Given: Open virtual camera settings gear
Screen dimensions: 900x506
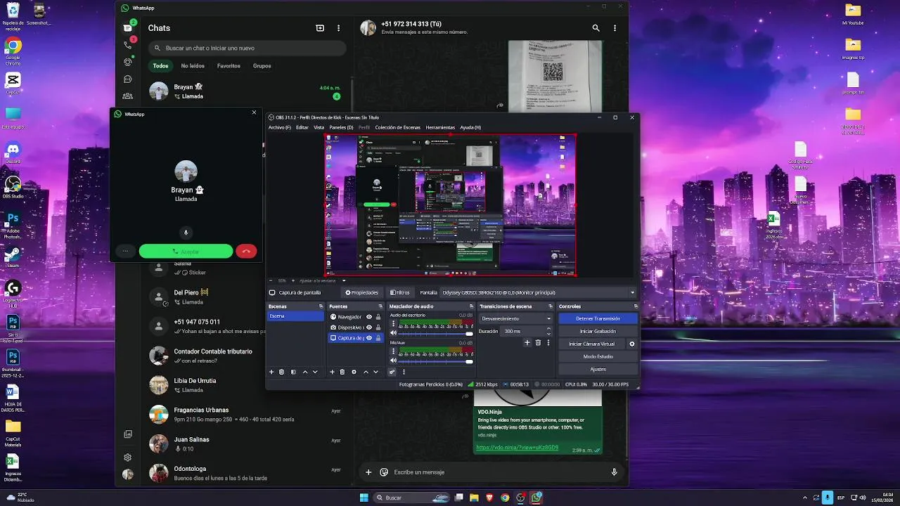Looking at the screenshot, I should (x=631, y=344).
